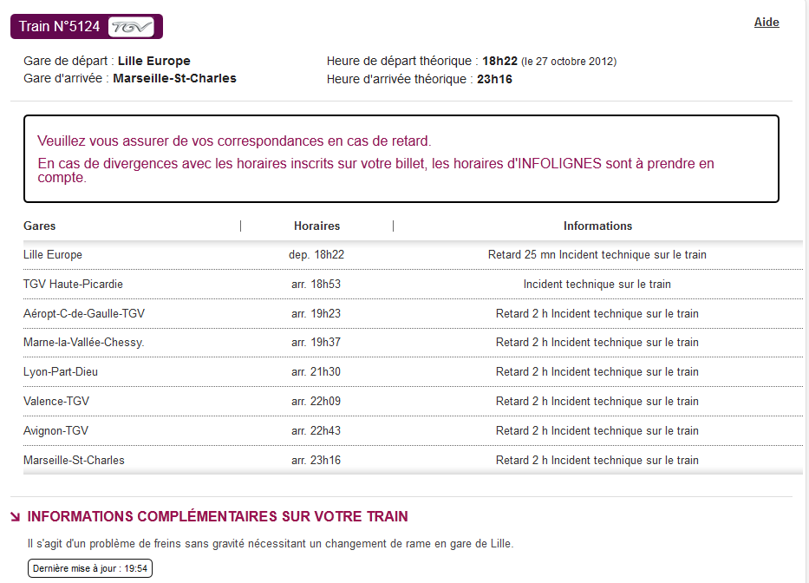
Task: Click the Marne-la-Vallée-Chessy station row
Action: (413, 343)
